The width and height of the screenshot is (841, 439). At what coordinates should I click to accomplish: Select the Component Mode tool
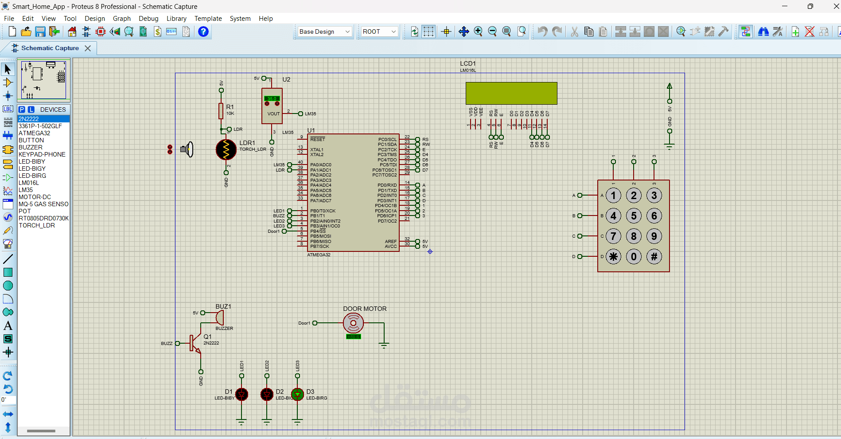(x=8, y=82)
